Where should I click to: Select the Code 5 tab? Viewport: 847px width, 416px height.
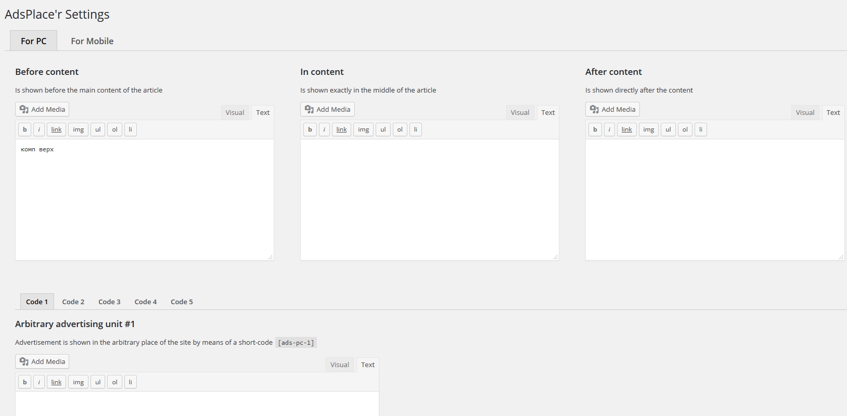coord(182,302)
